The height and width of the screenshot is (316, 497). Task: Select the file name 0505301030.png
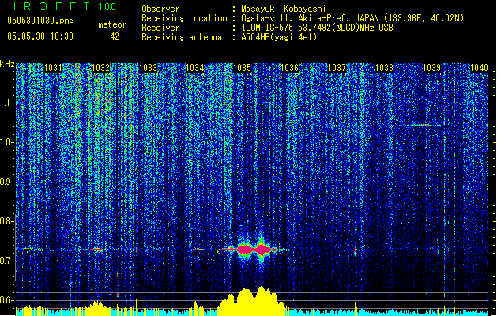[40, 21]
